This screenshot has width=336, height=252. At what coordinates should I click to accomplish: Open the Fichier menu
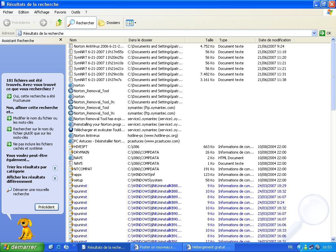8,12
